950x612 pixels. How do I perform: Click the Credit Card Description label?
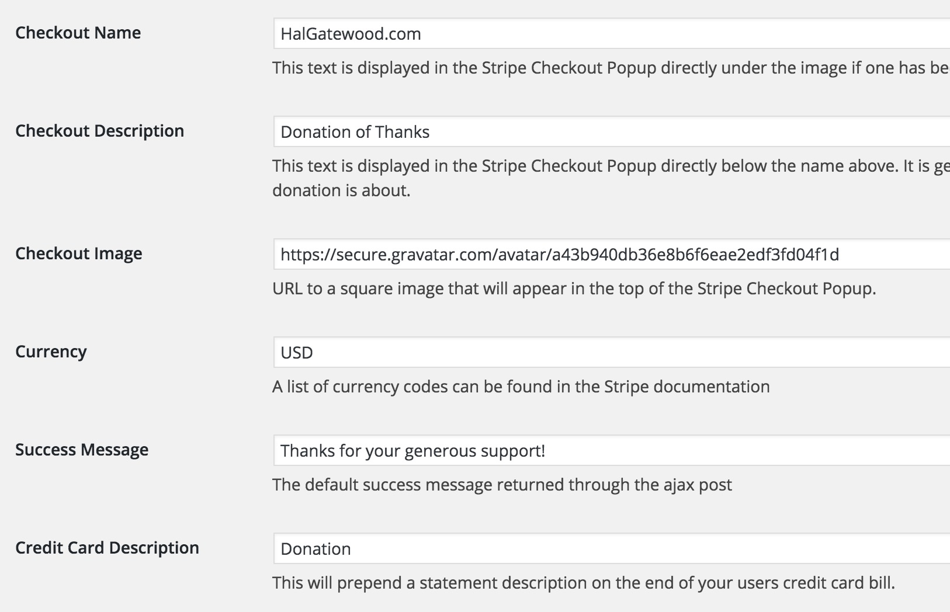[107, 548]
